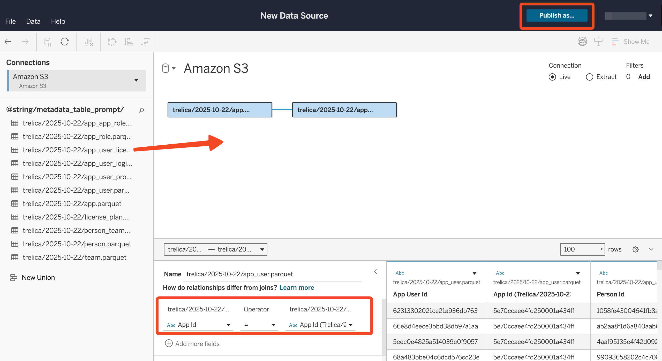Open the Data menu
Screen dimensions: 662x361
33,21
